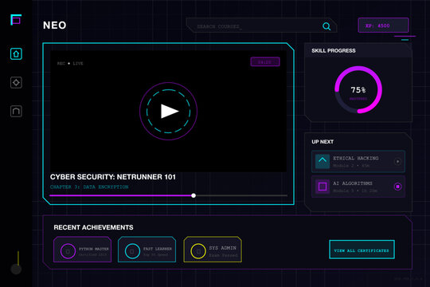Screen dimensions: 430x287
Task: Open the Home sidebar icon
Action: coord(16,54)
